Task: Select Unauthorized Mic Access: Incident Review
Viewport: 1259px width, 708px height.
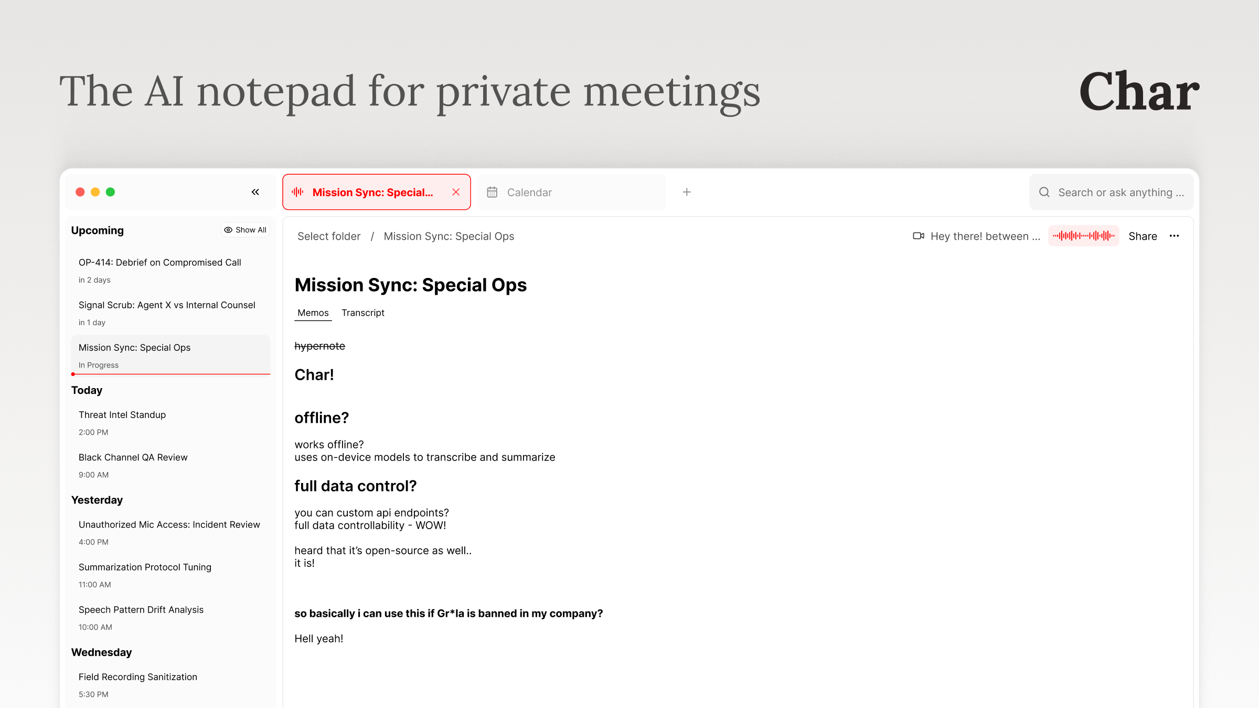Action: [169, 524]
